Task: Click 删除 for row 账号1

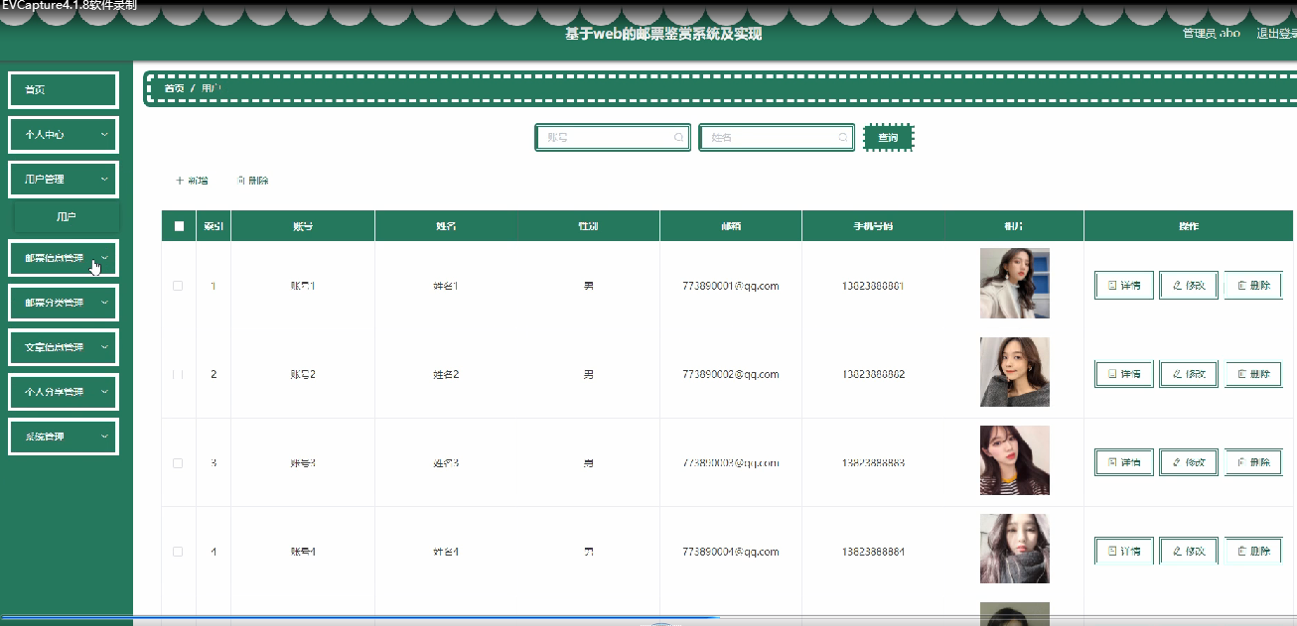Action: 1253,286
